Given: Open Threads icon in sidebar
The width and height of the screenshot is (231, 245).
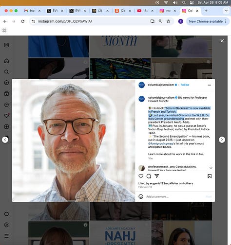Looking at the screenshot, I should point(6,225).
